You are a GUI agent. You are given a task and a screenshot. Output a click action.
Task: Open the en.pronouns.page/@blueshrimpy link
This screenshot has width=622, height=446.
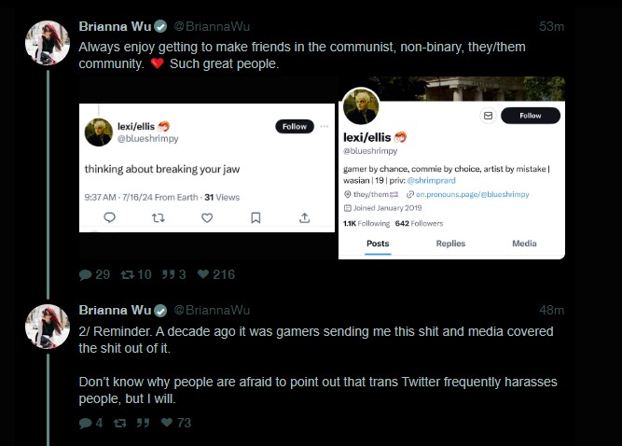(472, 194)
